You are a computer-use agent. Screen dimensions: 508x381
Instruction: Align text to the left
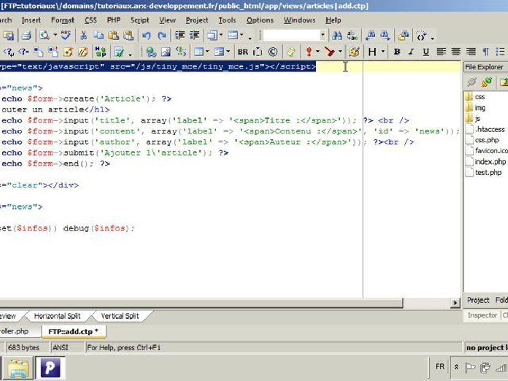click(441, 51)
